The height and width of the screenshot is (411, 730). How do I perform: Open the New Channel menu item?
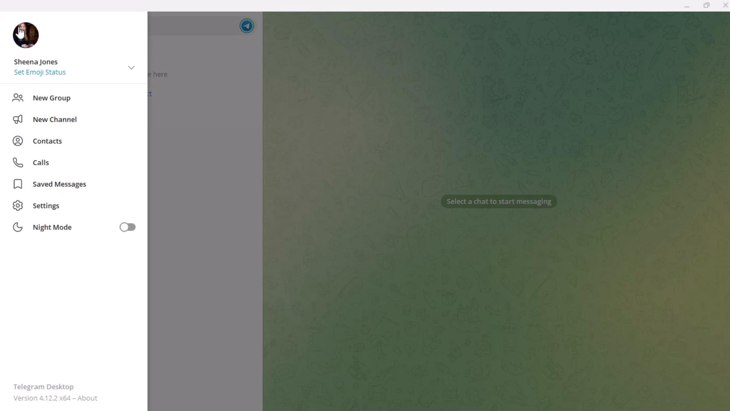[x=55, y=119]
